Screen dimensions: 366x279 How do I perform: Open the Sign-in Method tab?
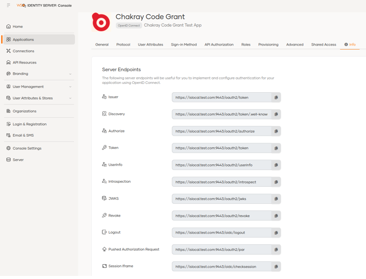click(x=183, y=45)
